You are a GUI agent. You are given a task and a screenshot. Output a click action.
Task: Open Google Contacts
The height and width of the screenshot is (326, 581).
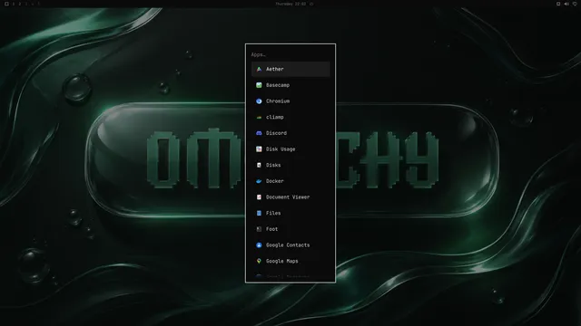[x=290, y=245]
